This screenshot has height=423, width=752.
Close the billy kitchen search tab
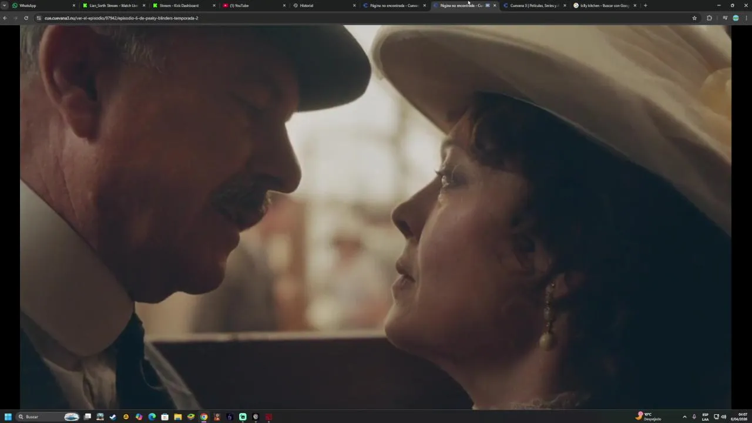tap(634, 5)
